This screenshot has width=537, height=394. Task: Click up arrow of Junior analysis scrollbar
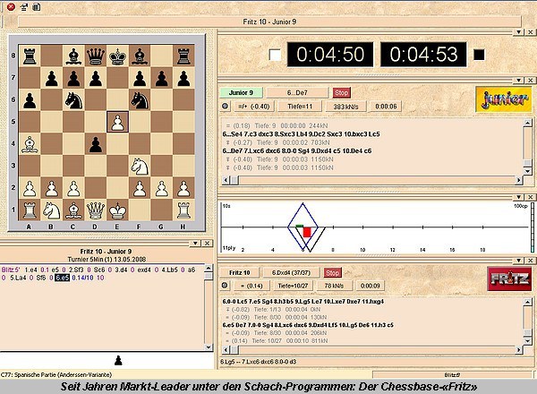pyautogui.click(x=527, y=123)
